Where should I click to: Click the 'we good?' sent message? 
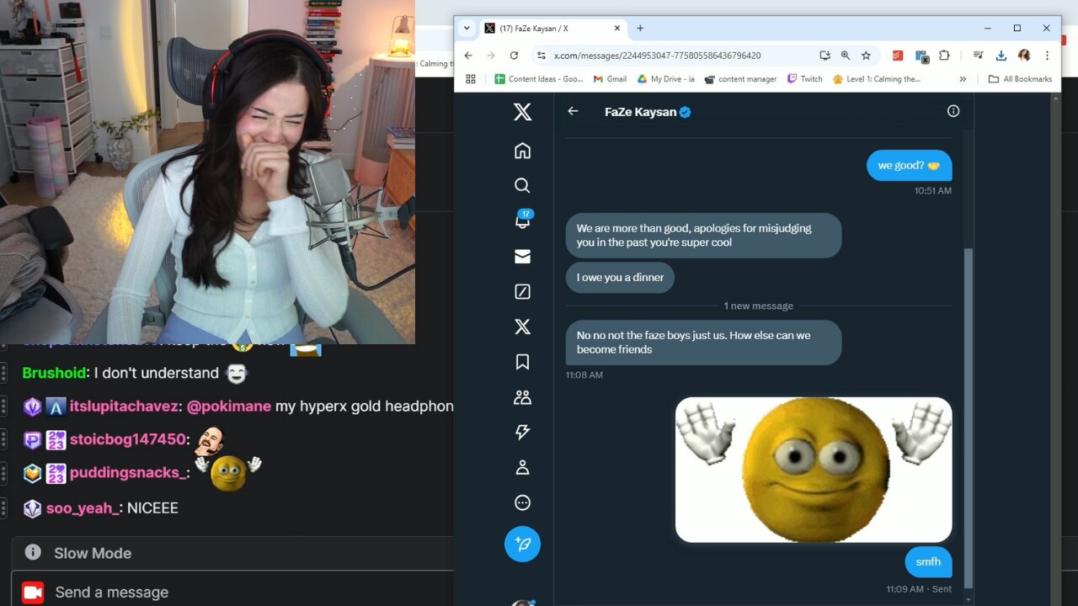[x=909, y=165]
